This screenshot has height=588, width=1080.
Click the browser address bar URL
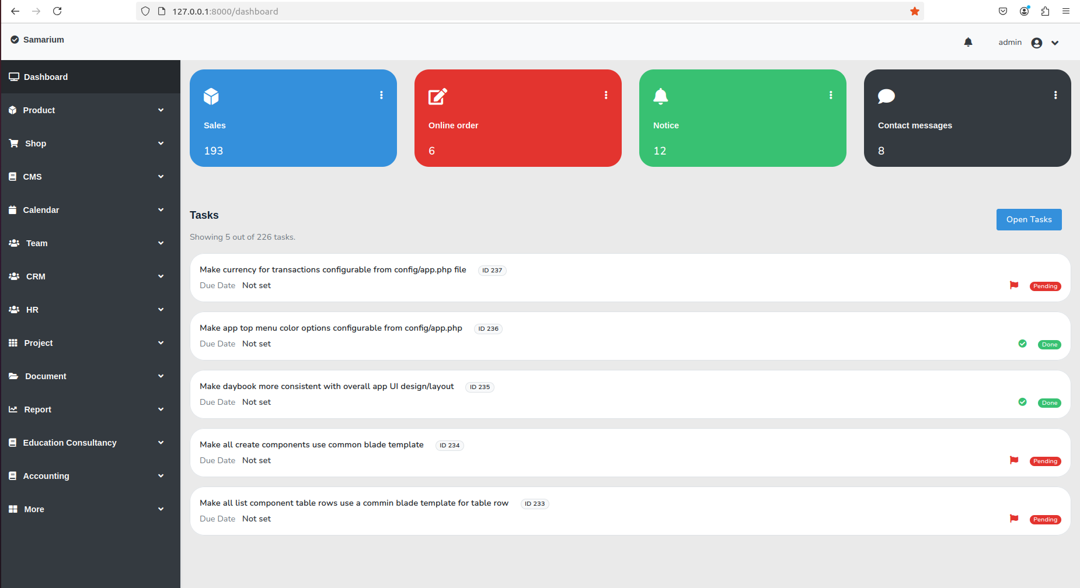(x=225, y=11)
